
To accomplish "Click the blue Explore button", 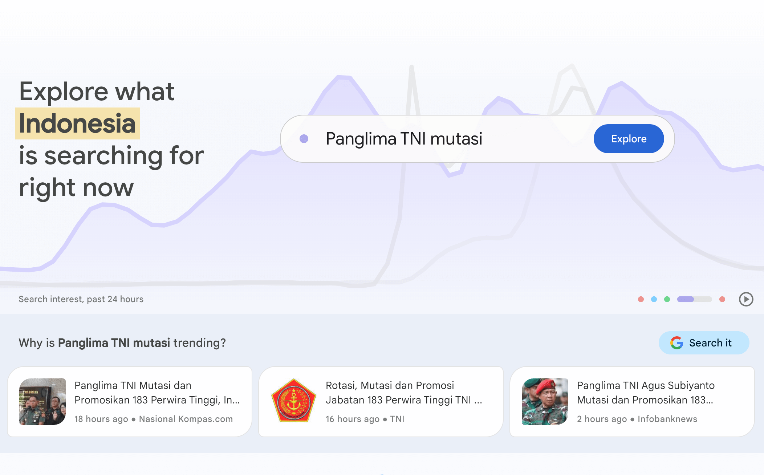I will pos(629,139).
